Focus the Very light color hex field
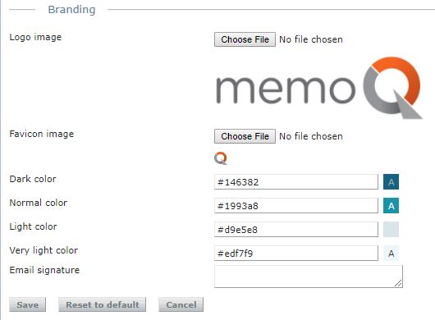 click(x=296, y=254)
